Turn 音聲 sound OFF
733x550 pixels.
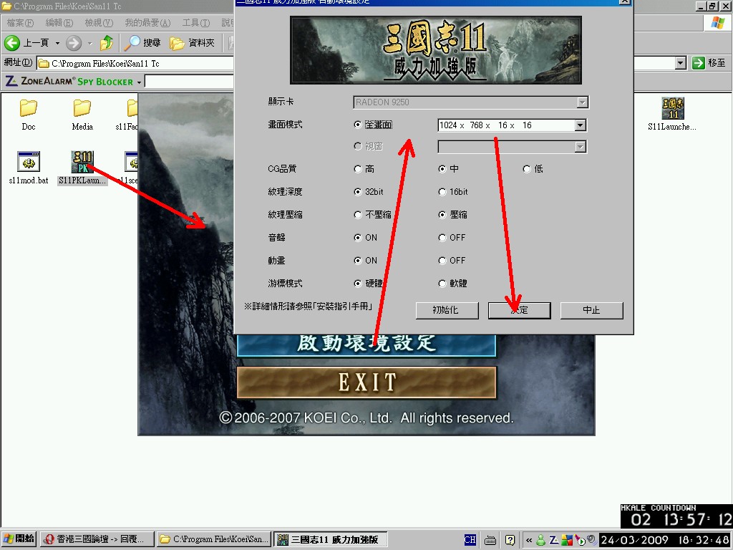[442, 238]
